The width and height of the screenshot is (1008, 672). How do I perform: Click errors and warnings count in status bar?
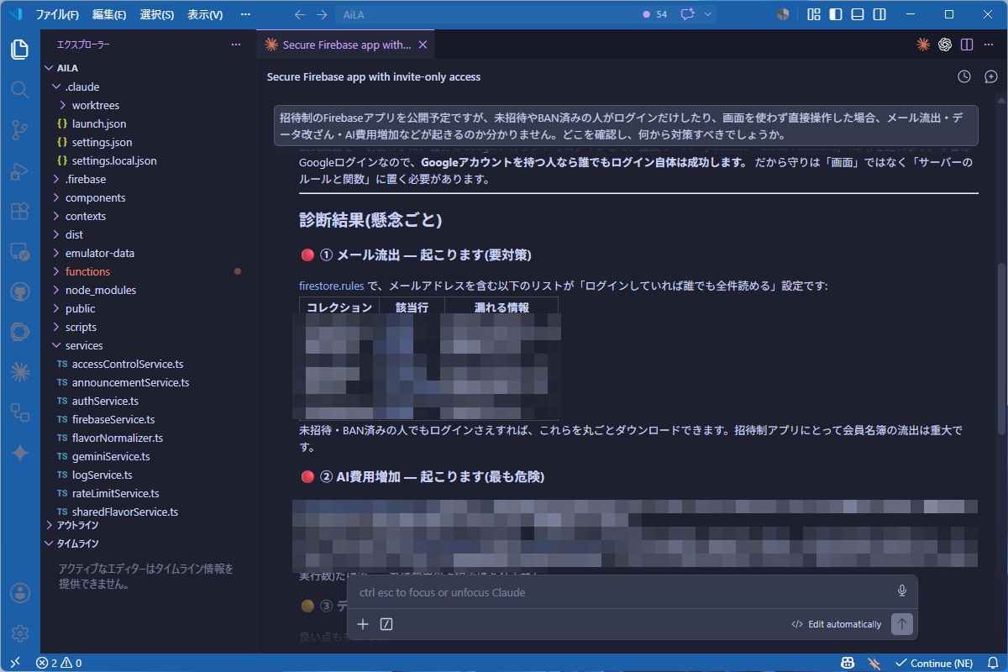(59, 663)
